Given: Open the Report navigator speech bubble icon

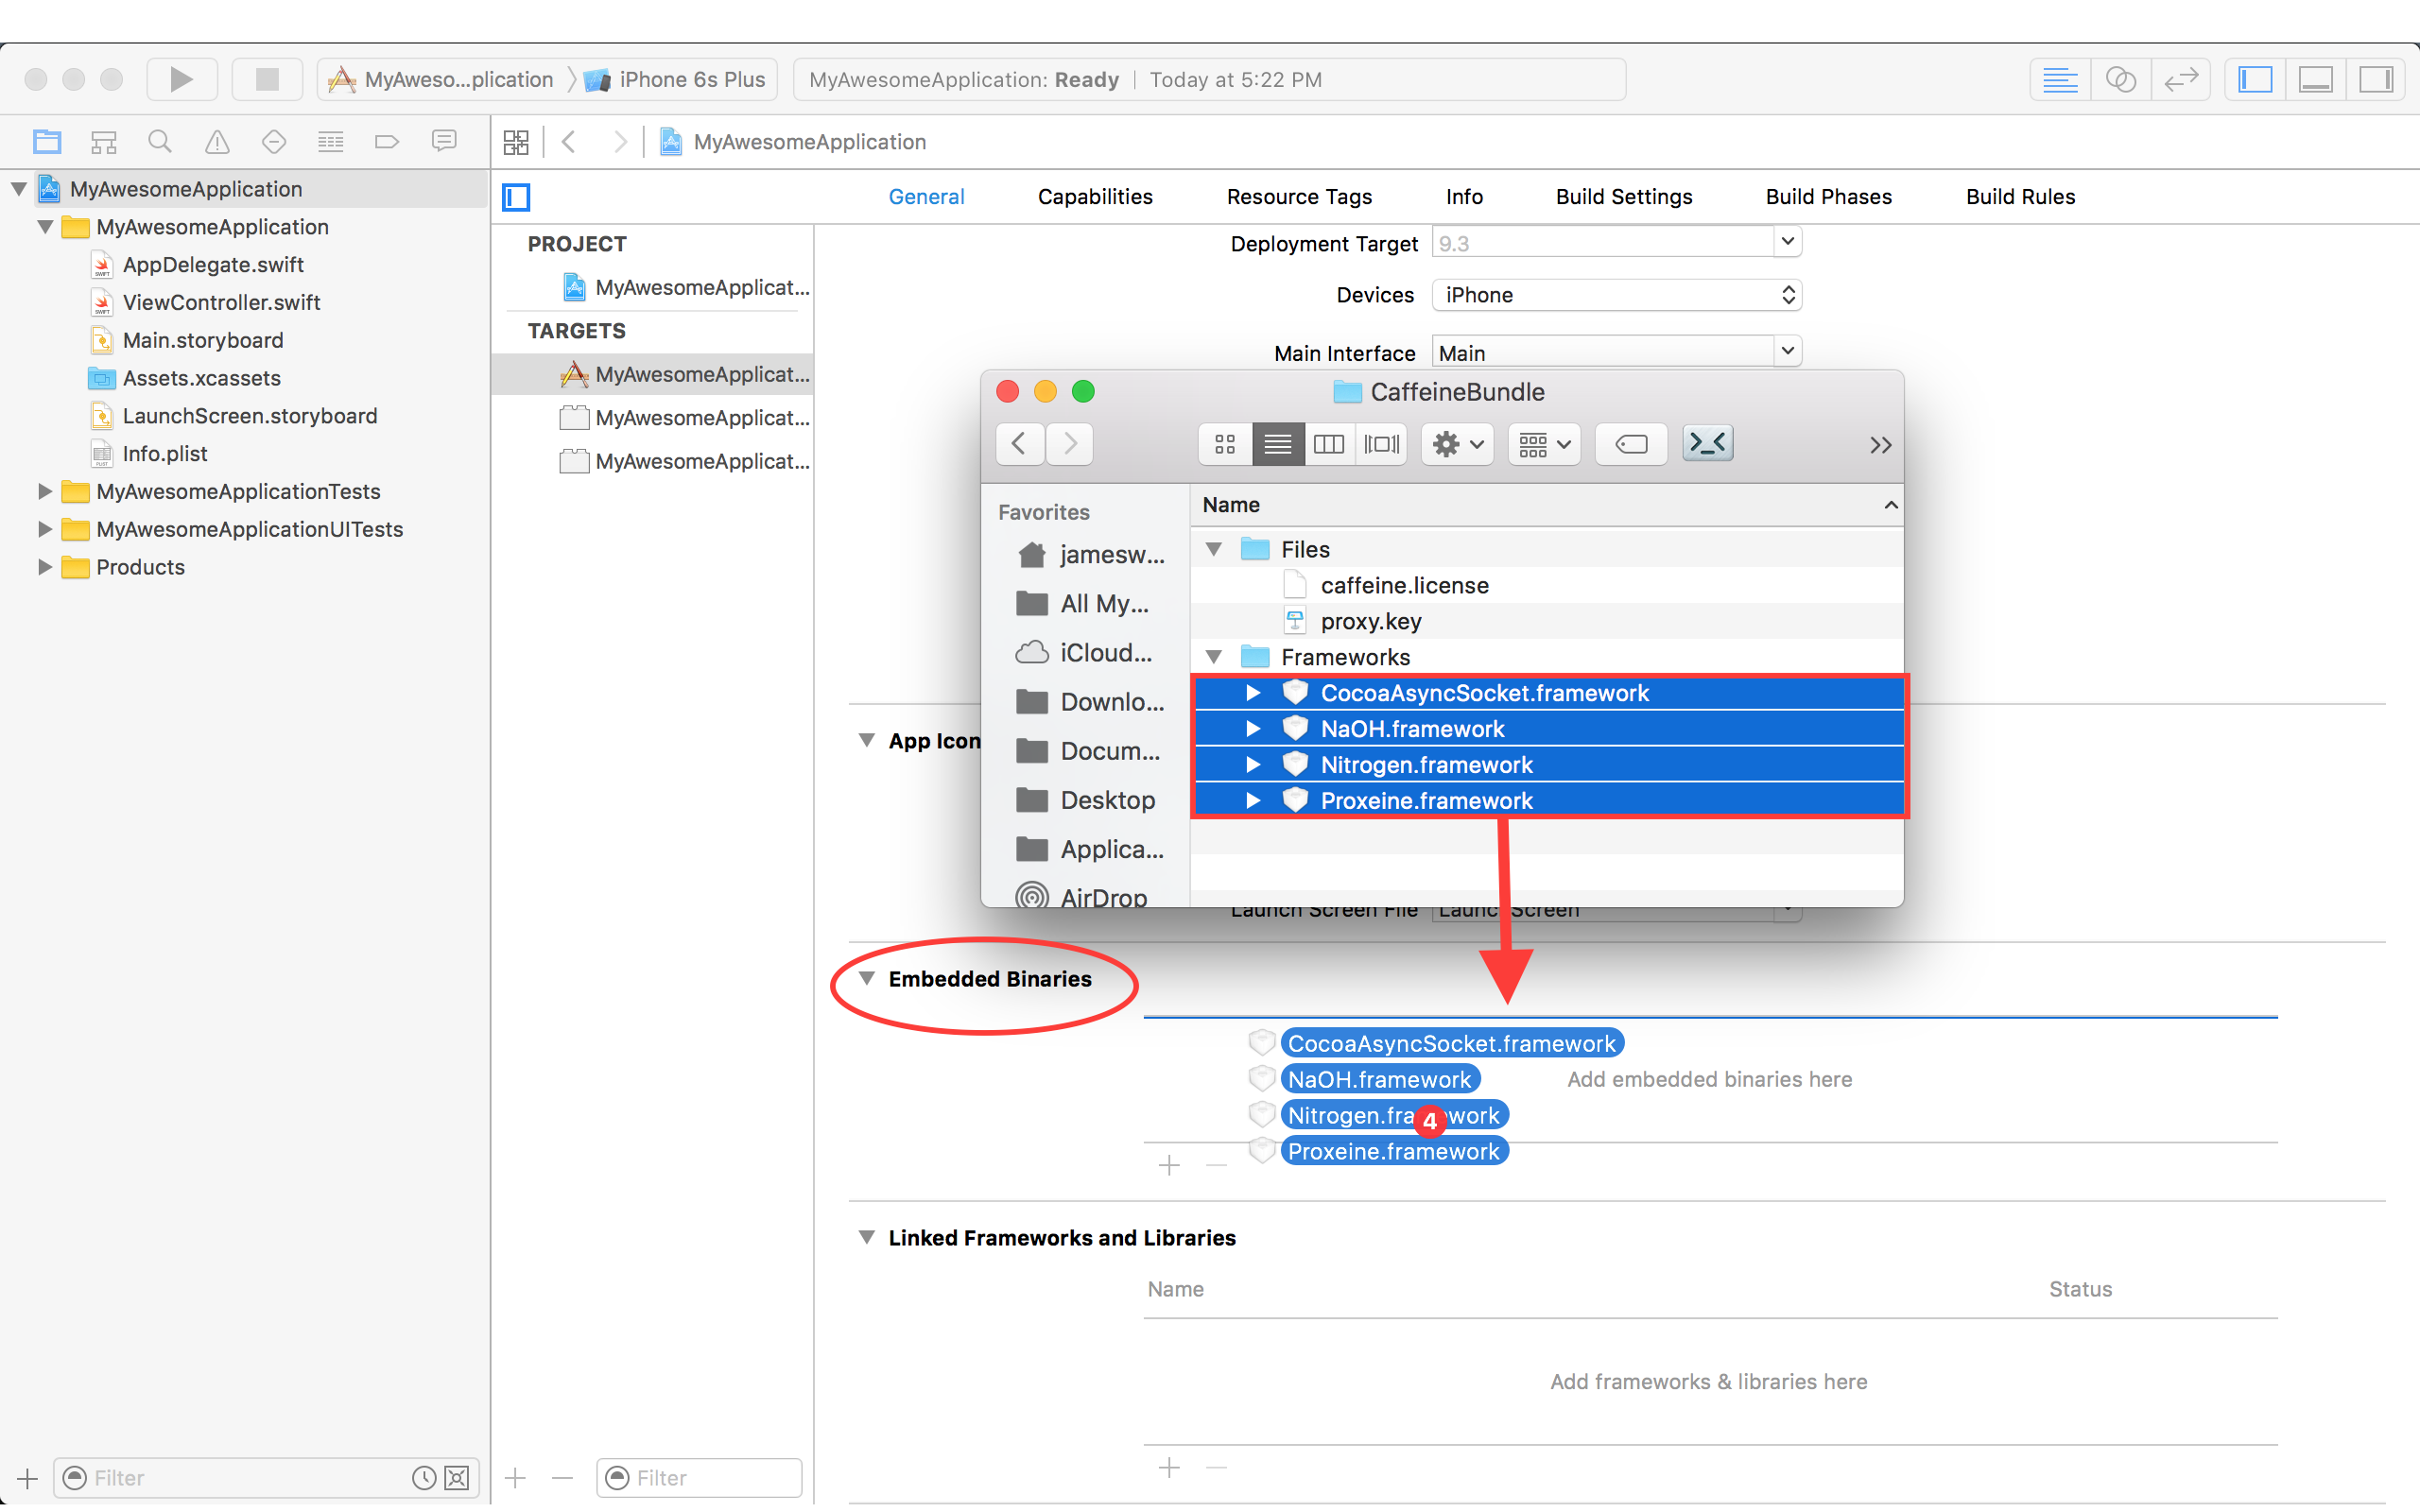Looking at the screenshot, I should pos(444,142).
